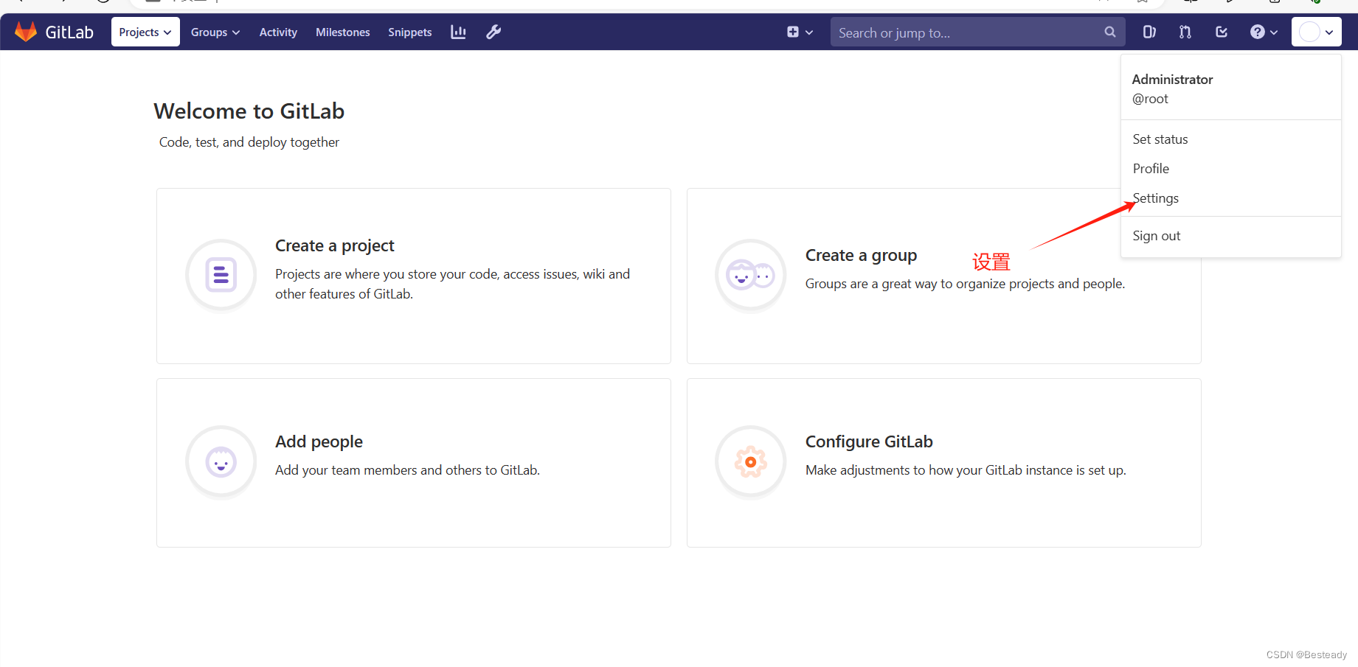Open the Projects dropdown menu

click(145, 32)
